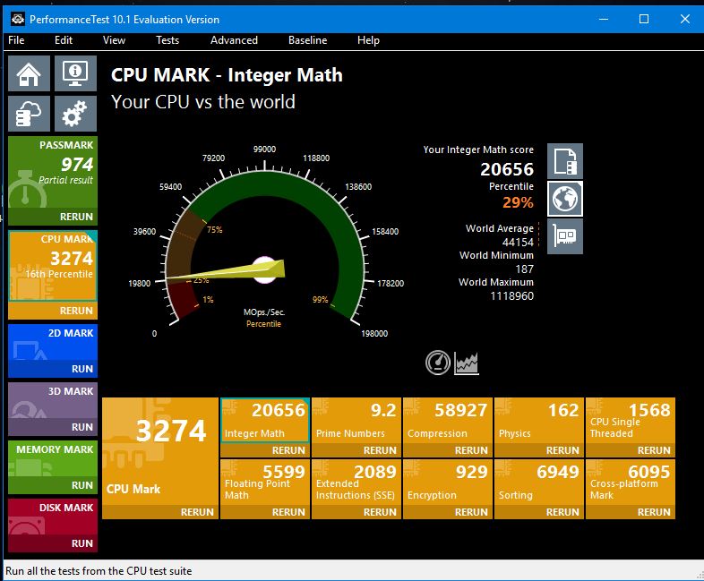Viewport: 704px width, 581px height.
Task: Click the PerformanceTest app icon in title bar
Action: pyautogui.click(x=18, y=19)
